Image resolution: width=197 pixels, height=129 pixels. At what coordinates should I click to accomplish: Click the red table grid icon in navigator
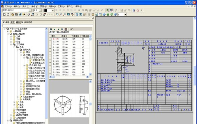[x=66, y=29]
